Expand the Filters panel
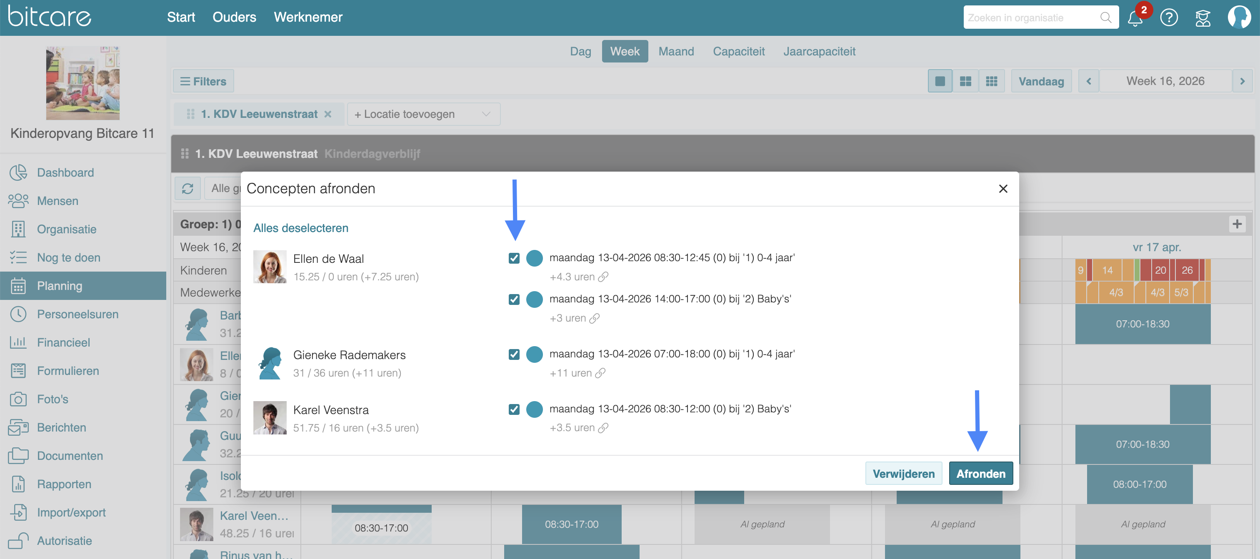Screen dimensions: 1260x559 [x=203, y=81]
